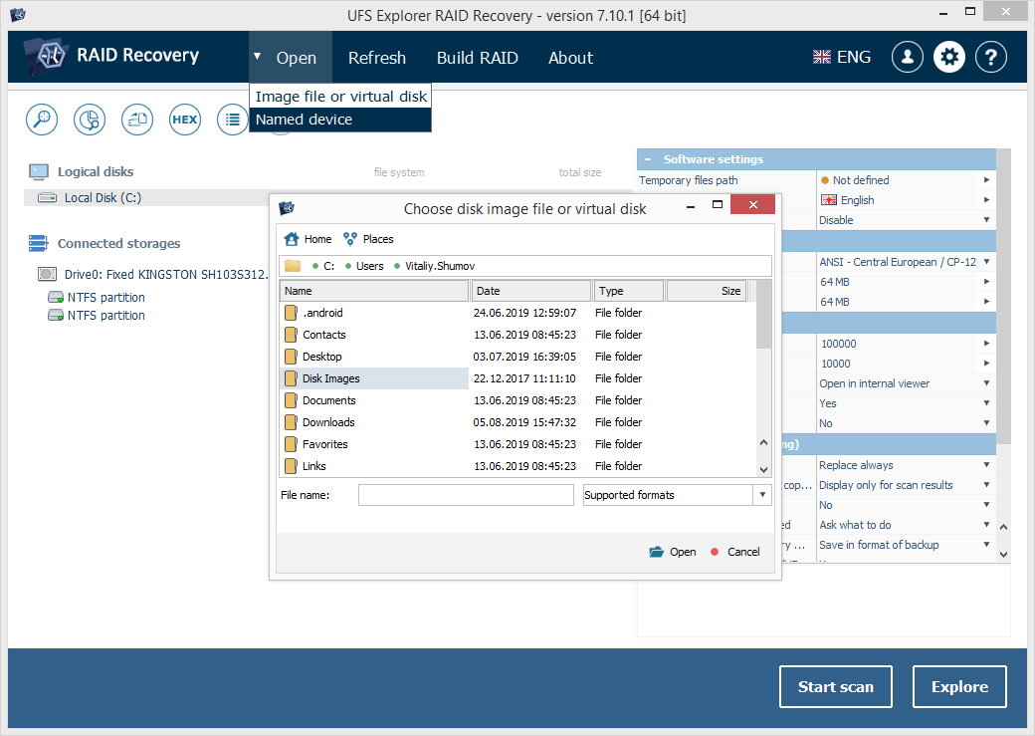Click the Open menu in top bar
1035x736 pixels.
297,58
